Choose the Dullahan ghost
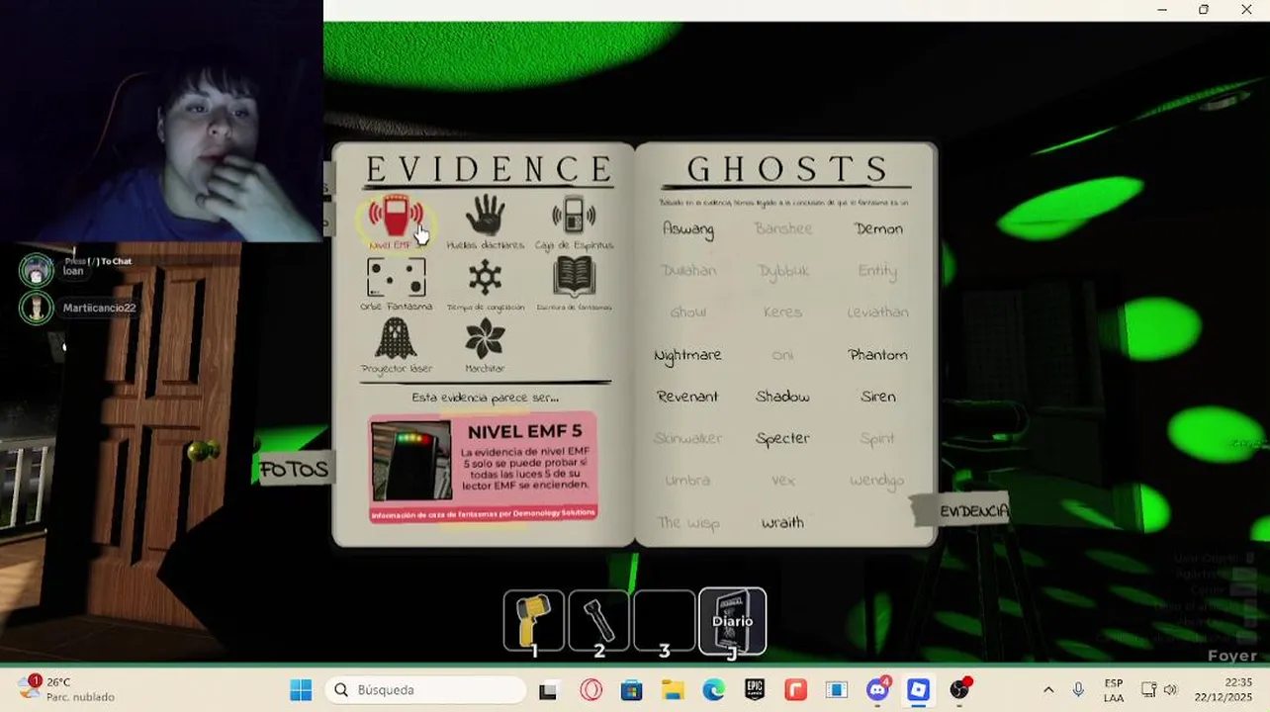 (688, 270)
